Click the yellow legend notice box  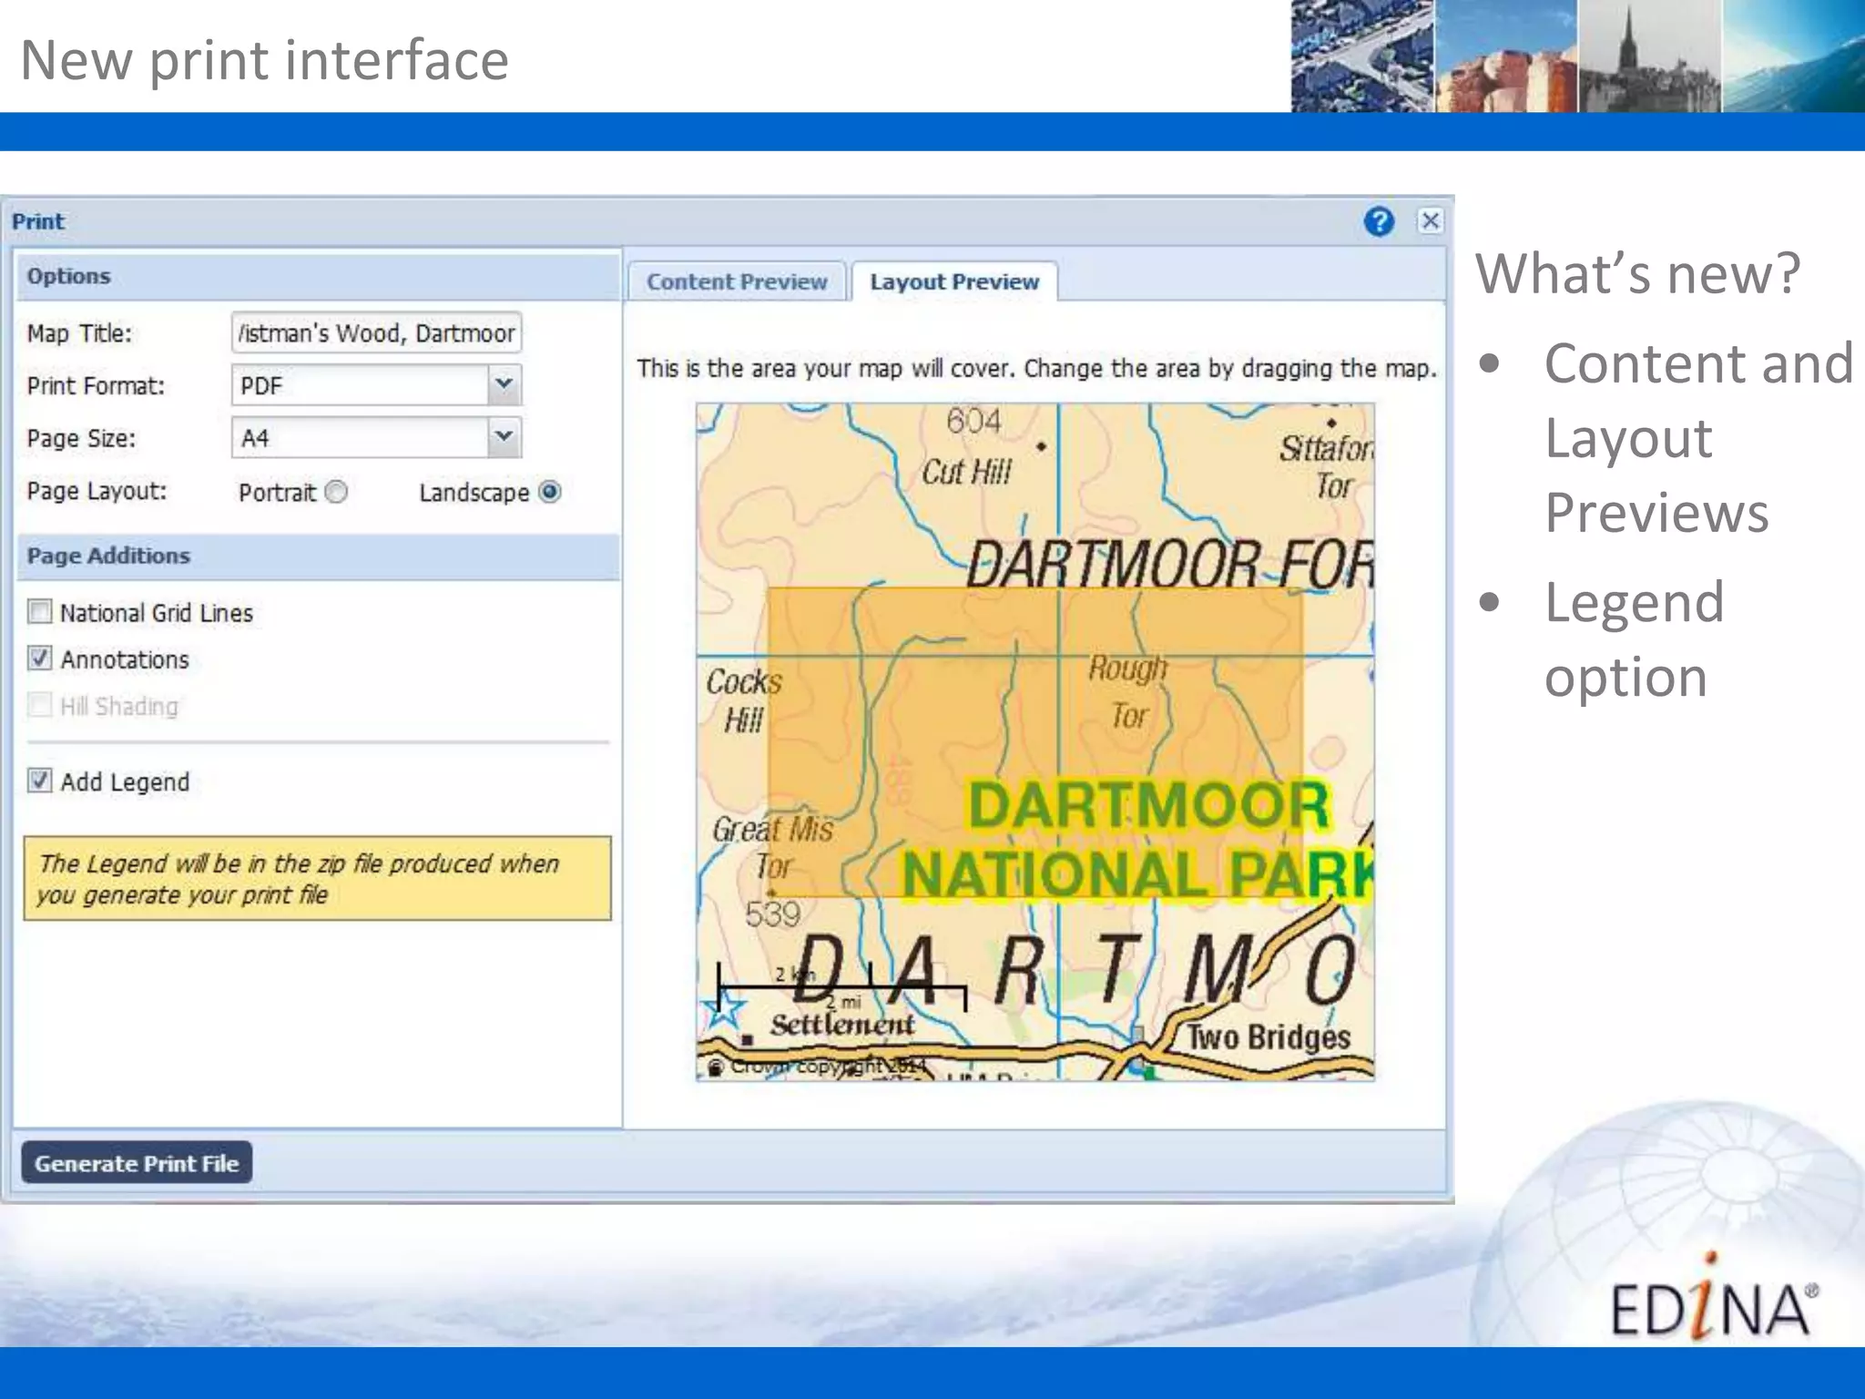click(x=317, y=878)
